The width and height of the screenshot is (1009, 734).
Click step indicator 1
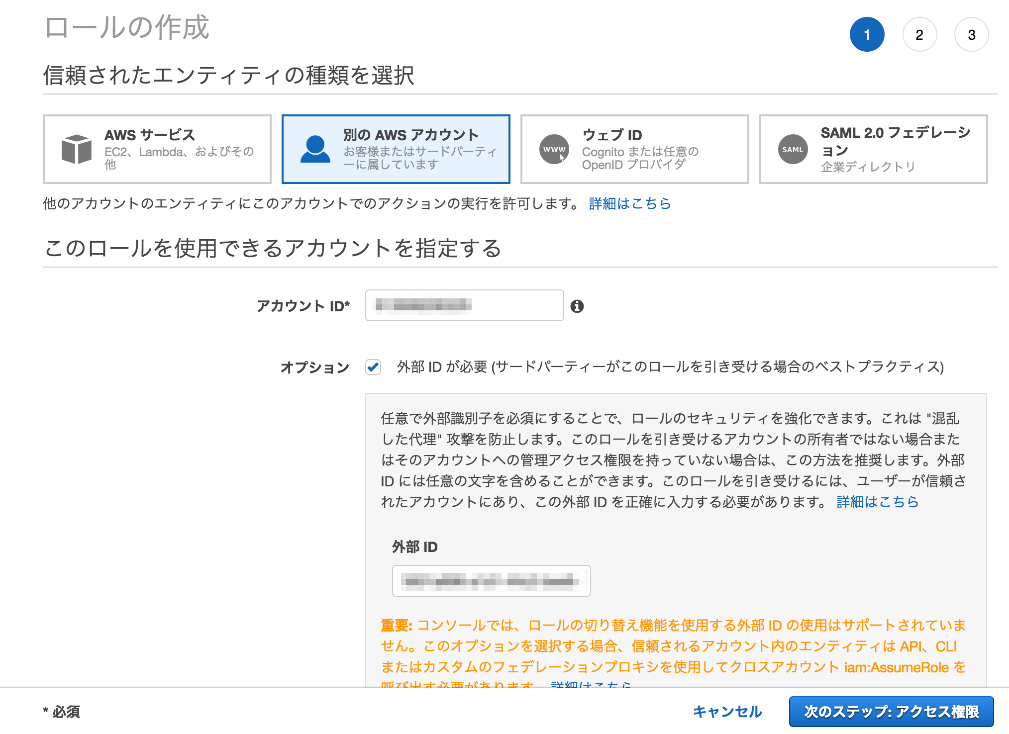[x=867, y=34]
